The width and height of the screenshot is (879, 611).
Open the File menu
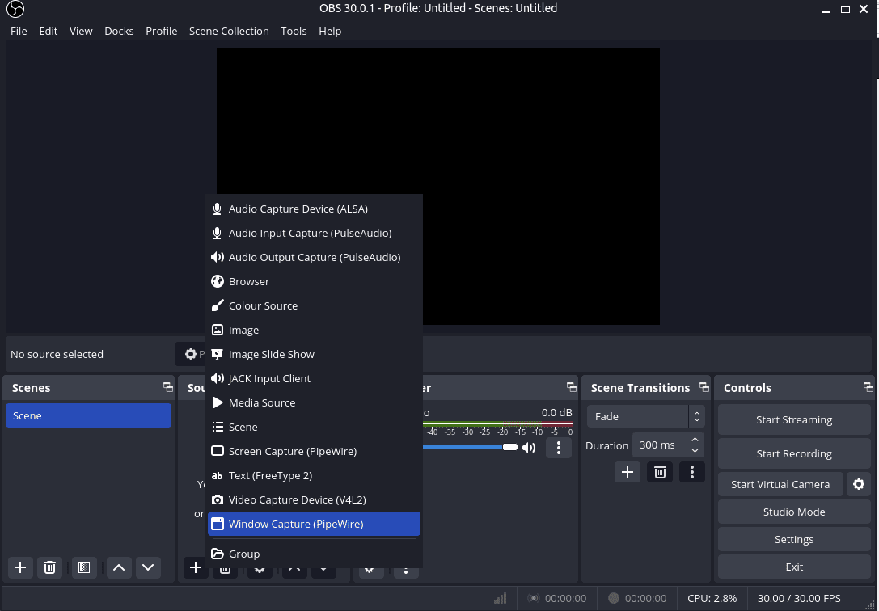tap(19, 32)
